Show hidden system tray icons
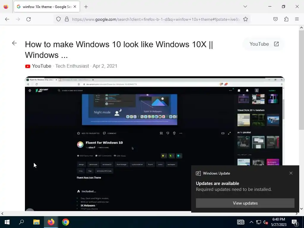Viewport: 304px width, 228px height. click(x=251, y=222)
